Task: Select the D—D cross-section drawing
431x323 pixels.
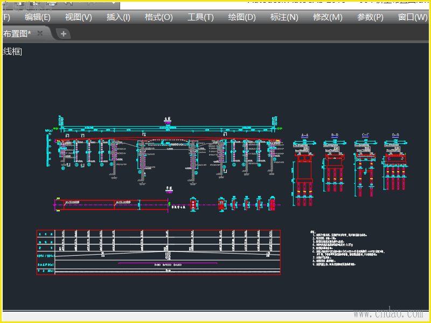Action: point(395,164)
